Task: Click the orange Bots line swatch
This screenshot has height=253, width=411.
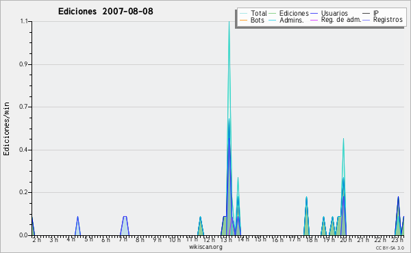Action: tap(243, 20)
